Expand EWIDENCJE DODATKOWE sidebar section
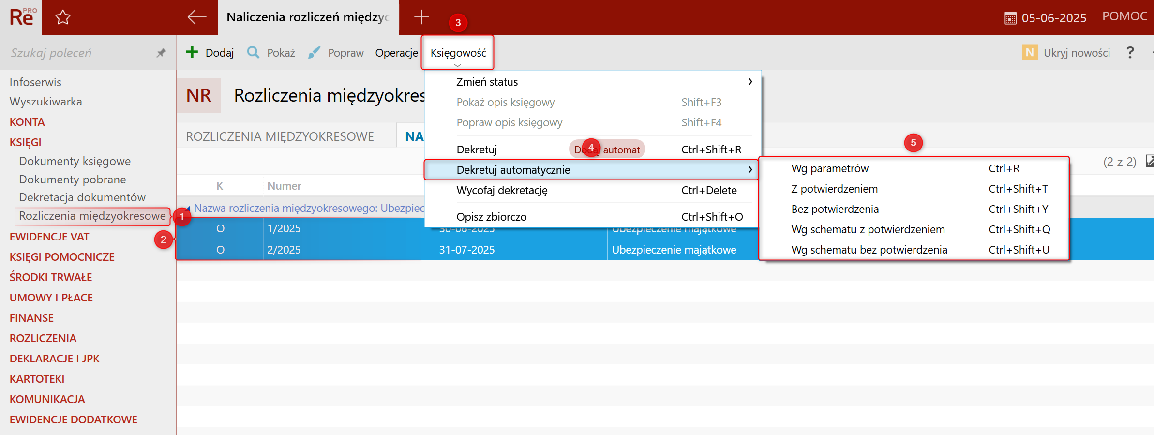 point(74,420)
